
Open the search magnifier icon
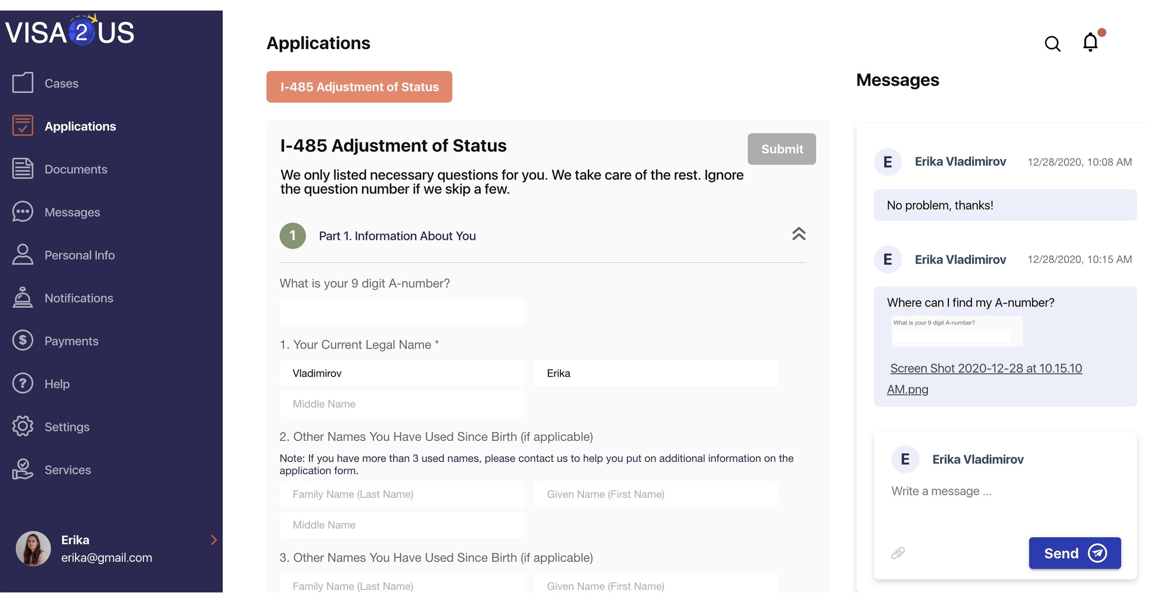(1053, 44)
